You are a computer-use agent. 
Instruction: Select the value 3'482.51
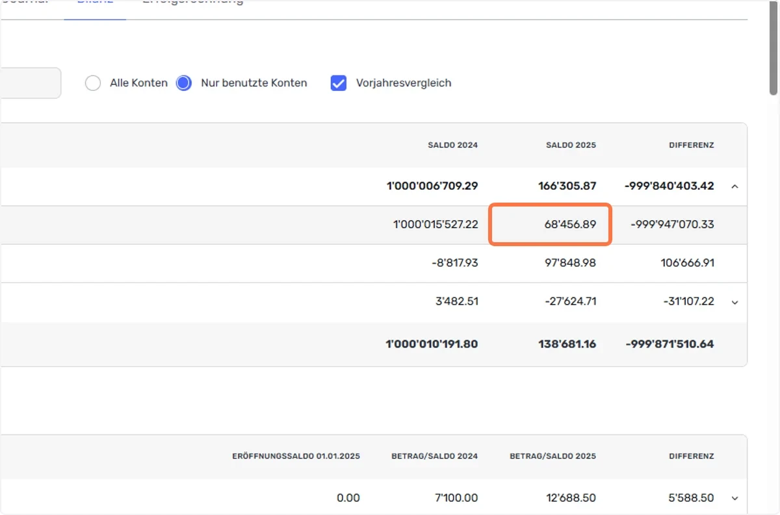coord(456,302)
